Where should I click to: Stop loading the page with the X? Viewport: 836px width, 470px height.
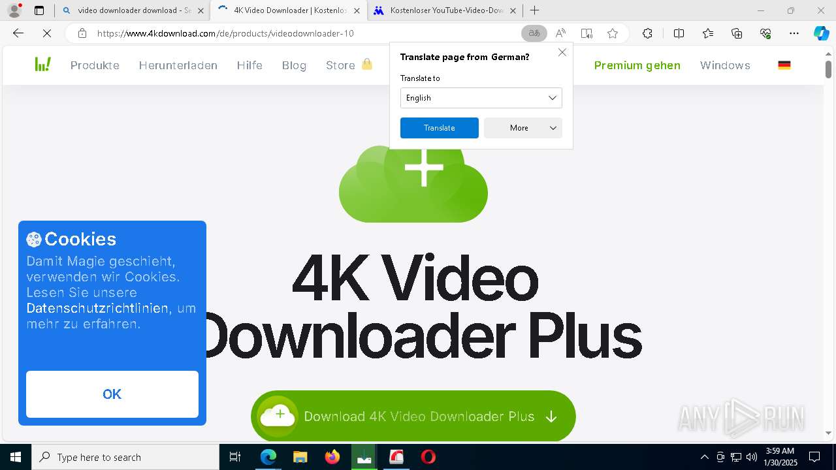46,33
